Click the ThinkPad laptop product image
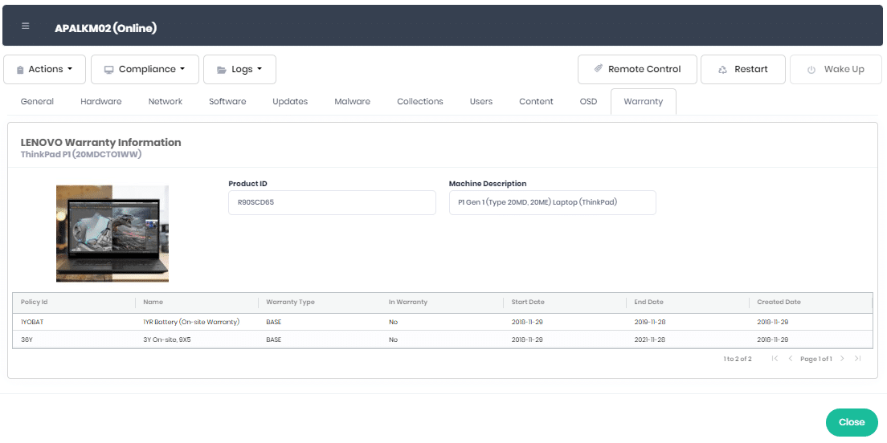This screenshot has width=887, height=443. coord(112,234)
